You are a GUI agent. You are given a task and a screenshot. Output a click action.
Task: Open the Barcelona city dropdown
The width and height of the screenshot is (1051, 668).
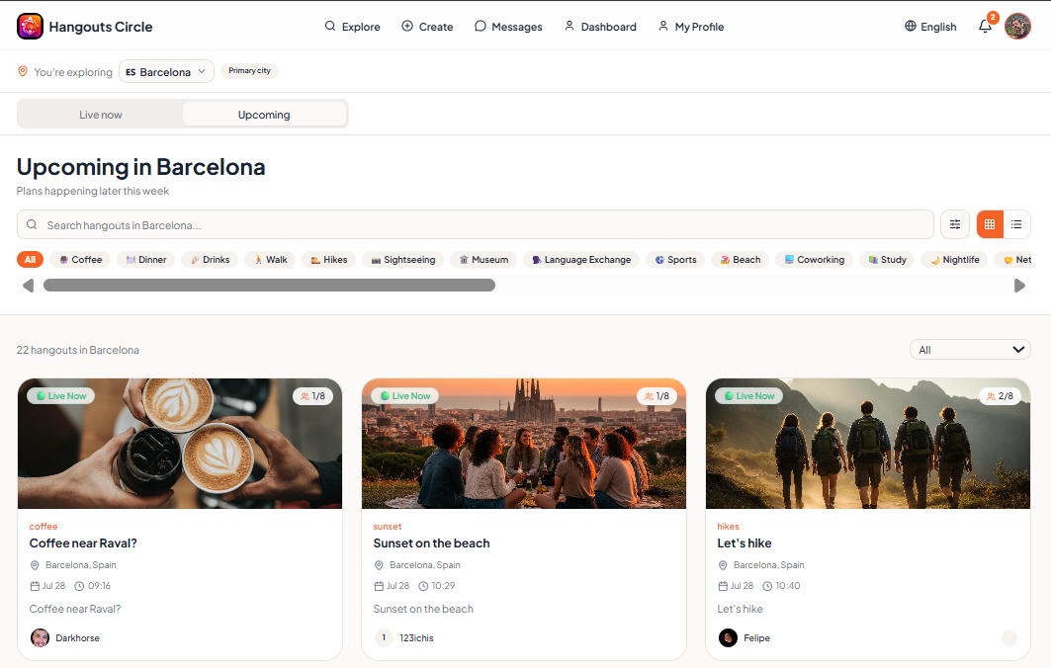(166, 72)
